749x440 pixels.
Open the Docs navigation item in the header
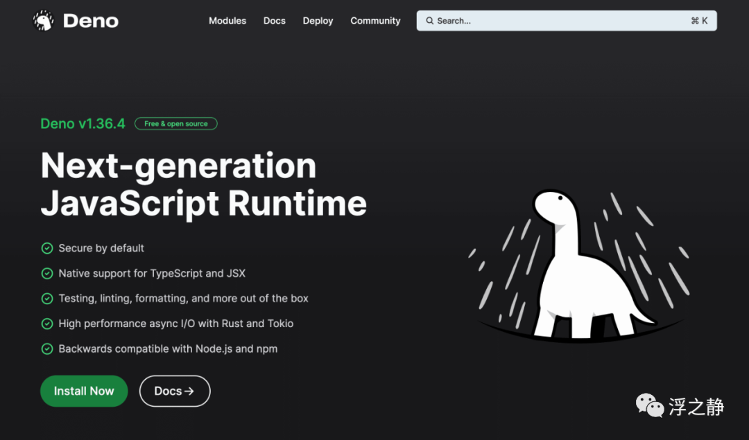click(x=274, y=21)
